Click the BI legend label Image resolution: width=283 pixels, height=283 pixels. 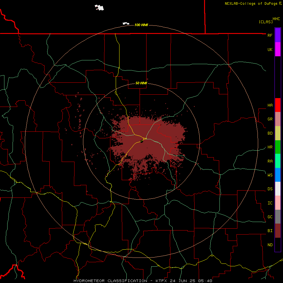point(270,231)
